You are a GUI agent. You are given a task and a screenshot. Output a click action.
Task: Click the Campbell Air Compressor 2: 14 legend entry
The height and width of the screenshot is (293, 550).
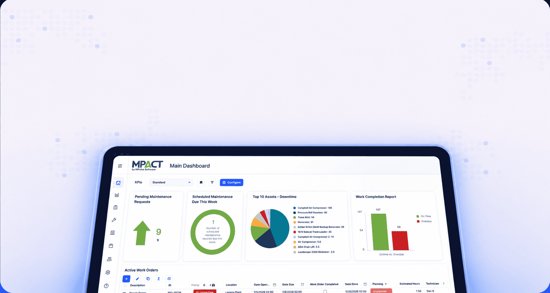314,237
